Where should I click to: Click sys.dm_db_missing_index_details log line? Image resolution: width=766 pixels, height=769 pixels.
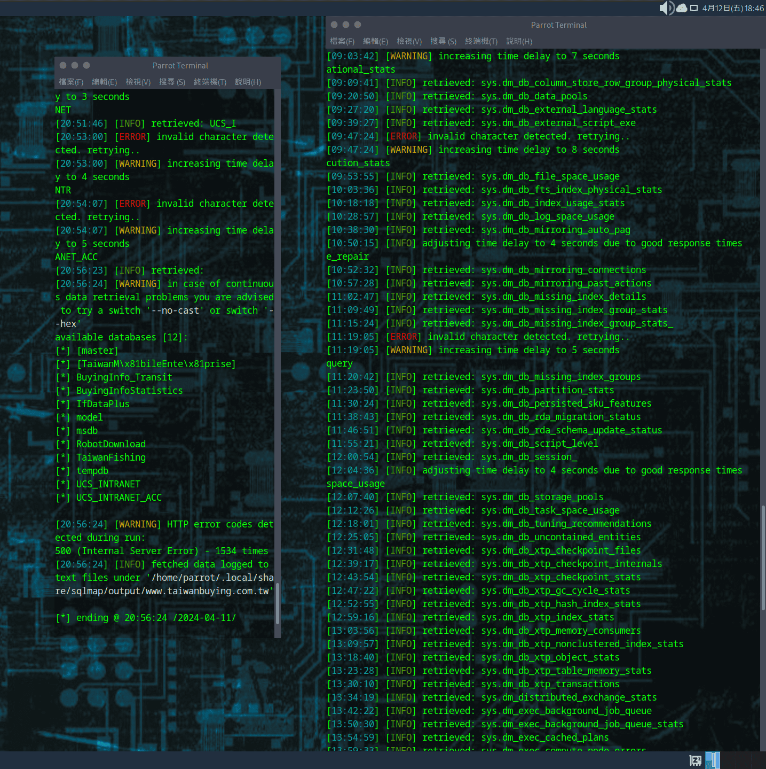(x=486, y=297)
